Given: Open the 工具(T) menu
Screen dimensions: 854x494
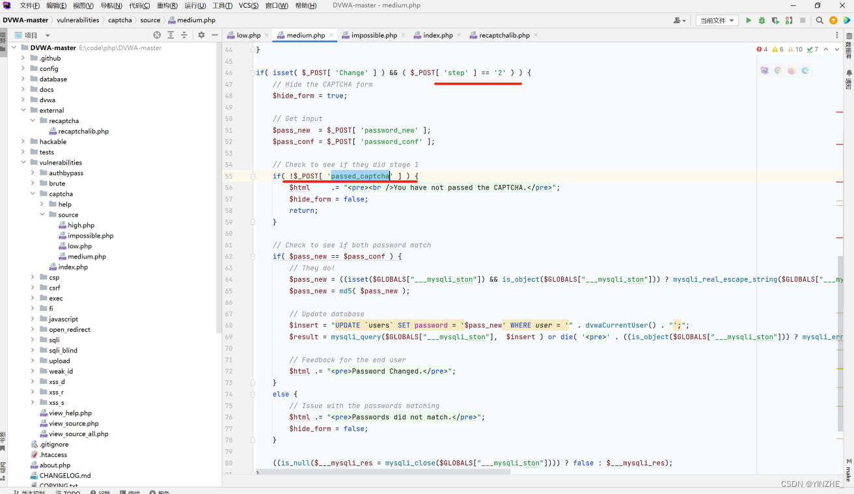Looking at the screenshot, I should [x=223, y=5].
